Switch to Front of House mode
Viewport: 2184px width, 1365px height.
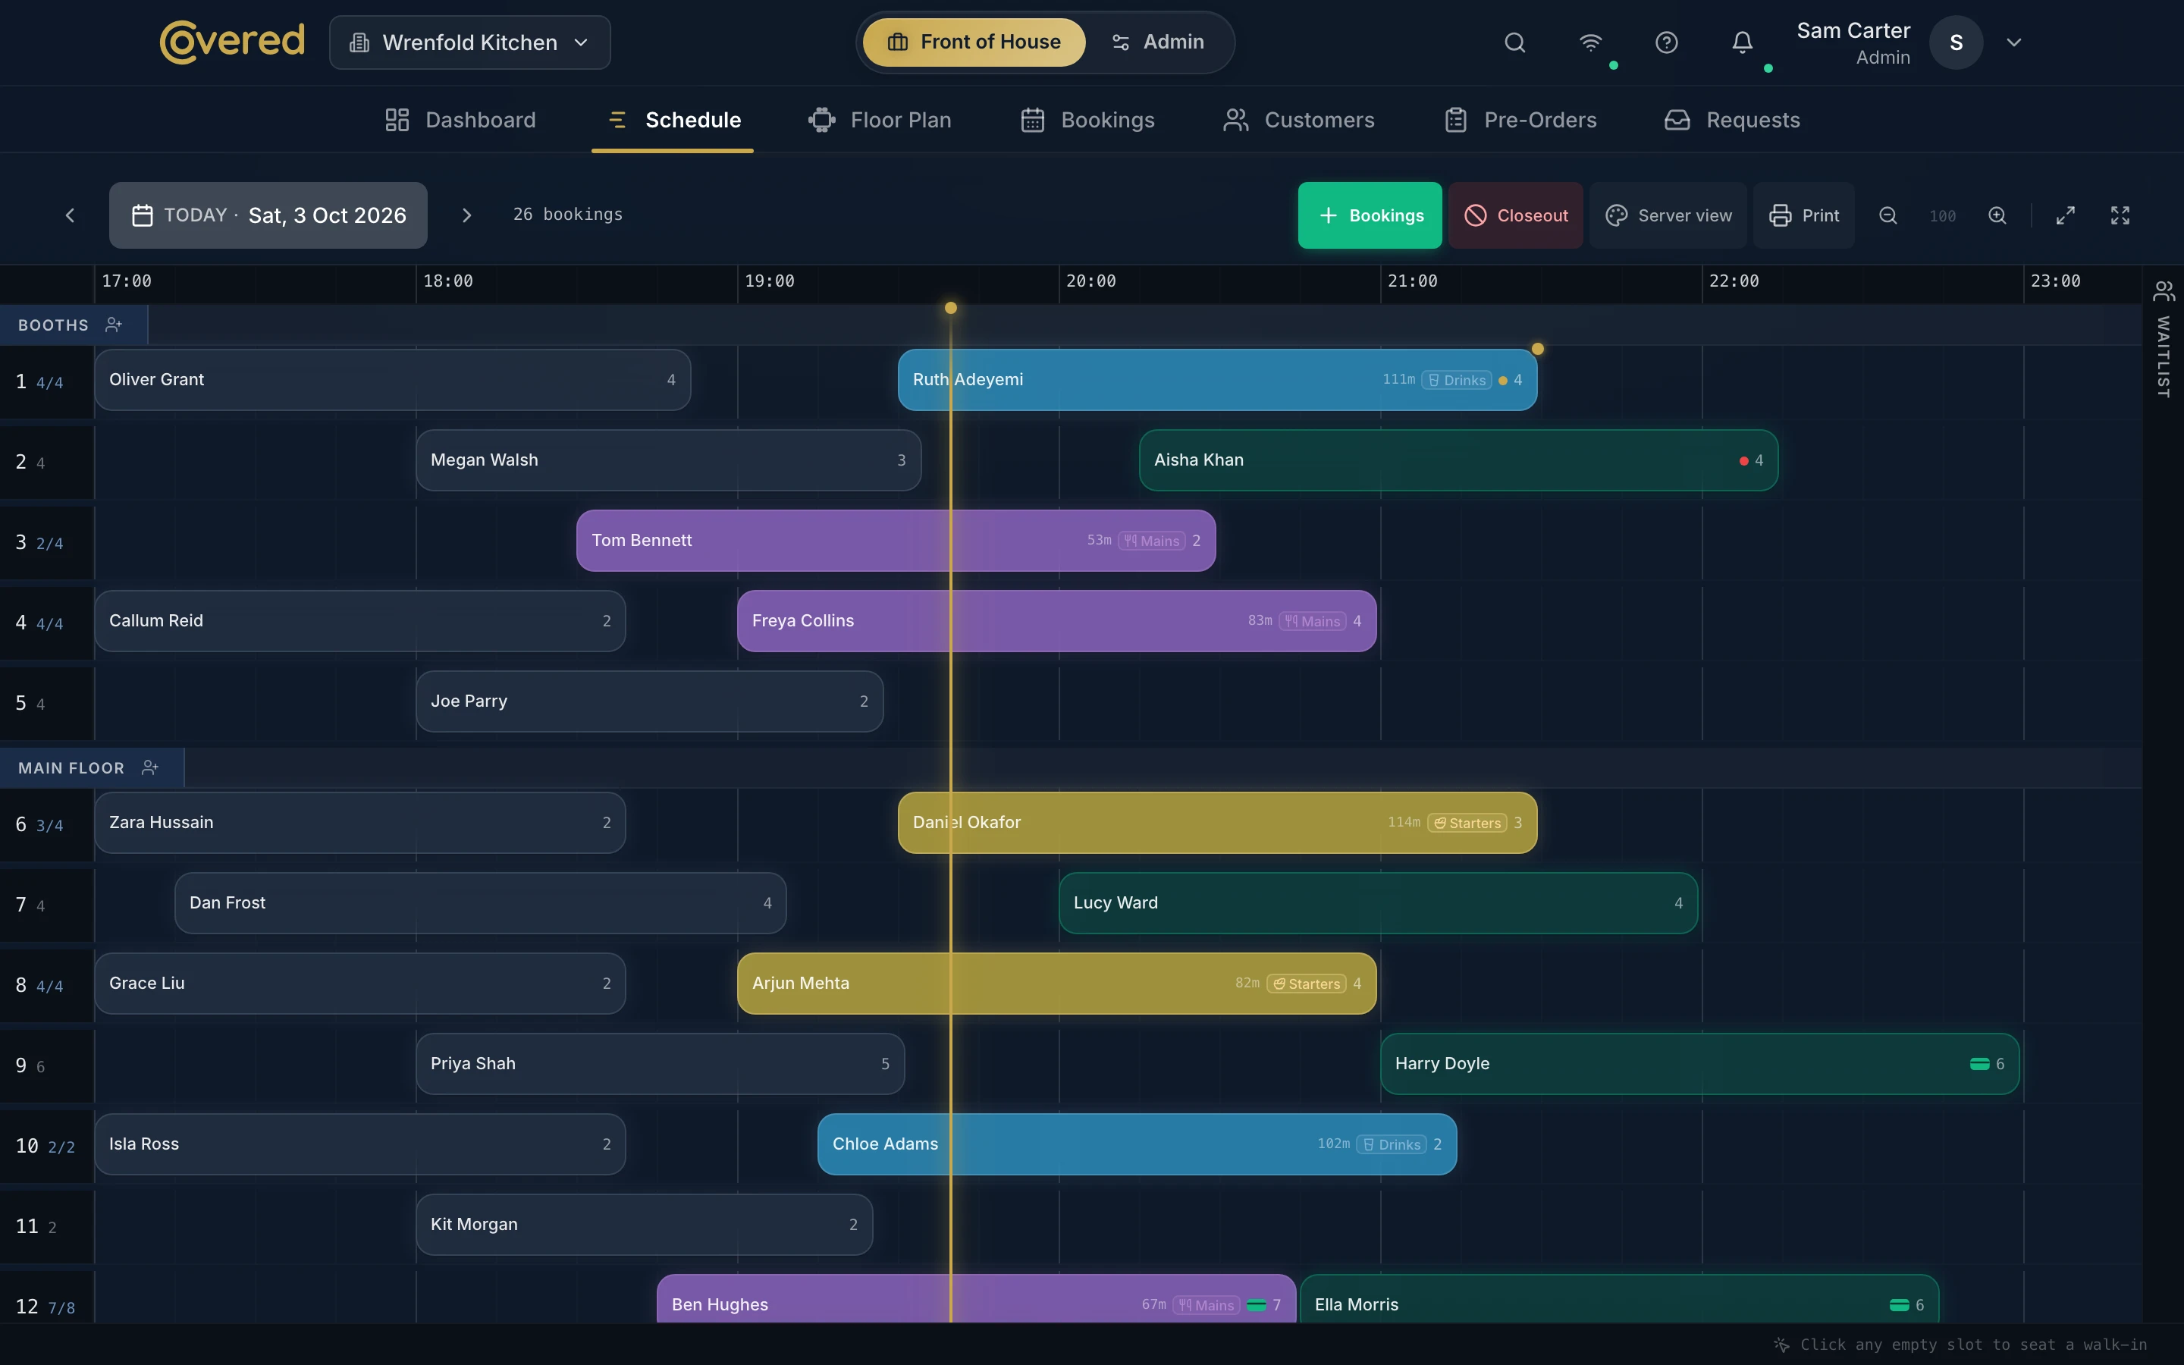(974, 42)
